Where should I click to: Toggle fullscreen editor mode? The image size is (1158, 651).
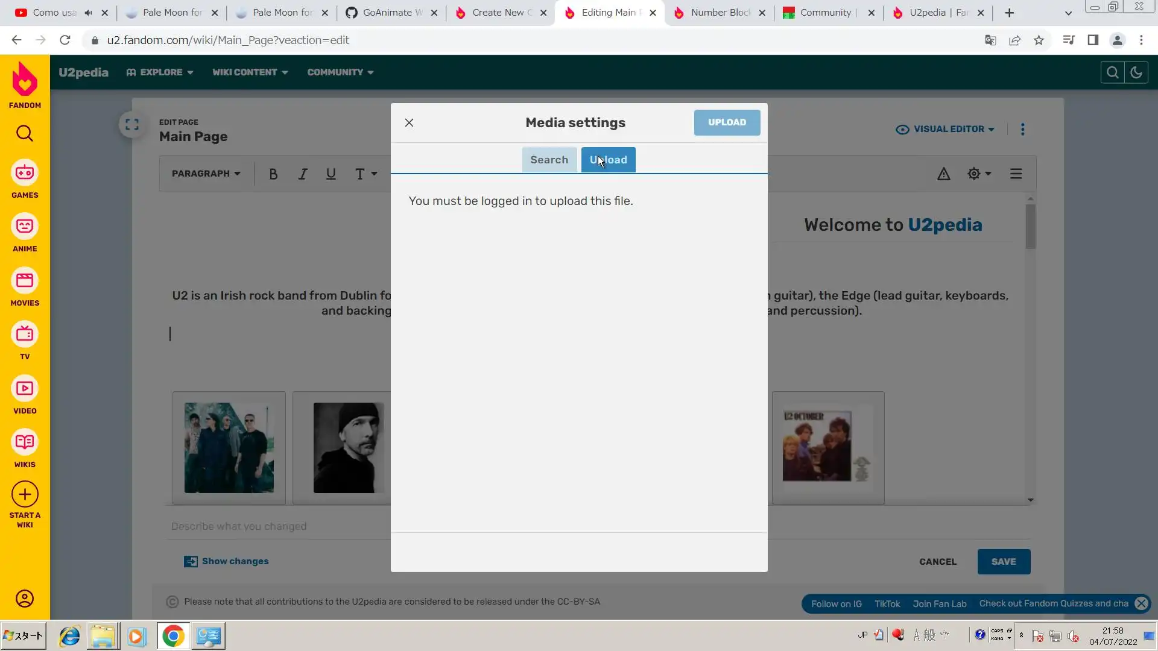point(132,125)
